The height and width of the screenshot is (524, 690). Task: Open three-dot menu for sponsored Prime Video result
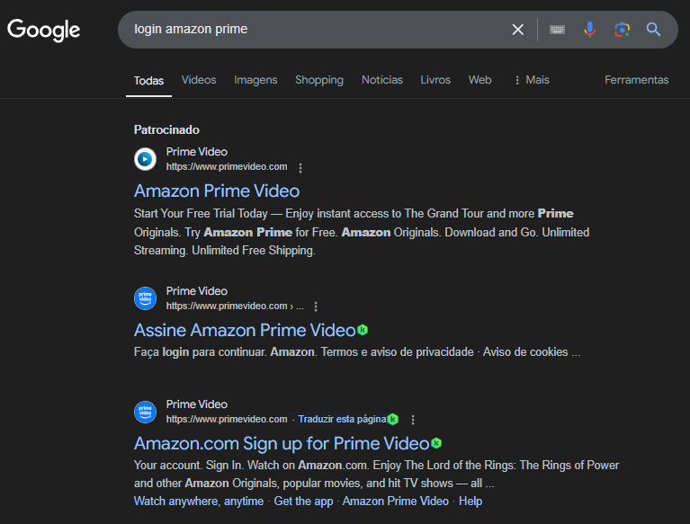coord(300,167)
